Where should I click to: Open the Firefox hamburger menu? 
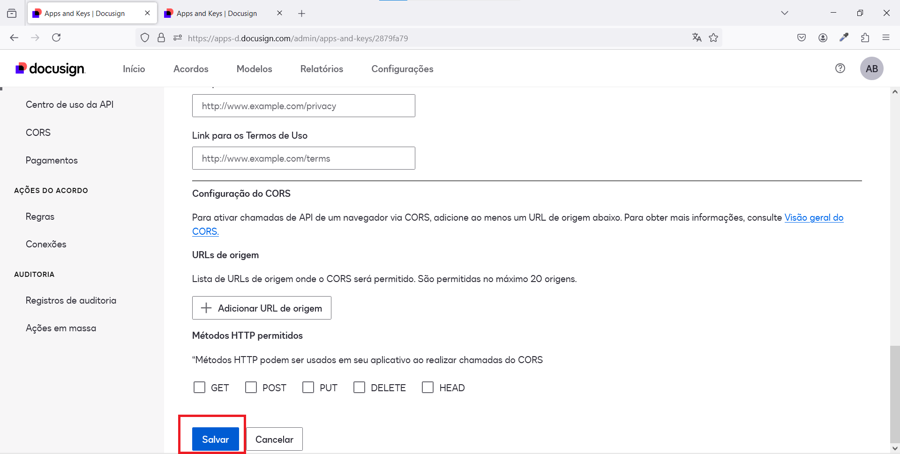(885, 38)
